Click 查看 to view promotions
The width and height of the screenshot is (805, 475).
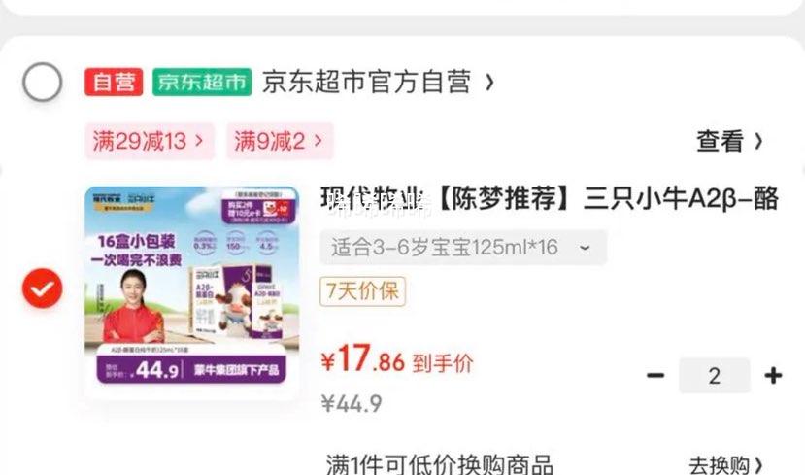[x=720, y=141]
